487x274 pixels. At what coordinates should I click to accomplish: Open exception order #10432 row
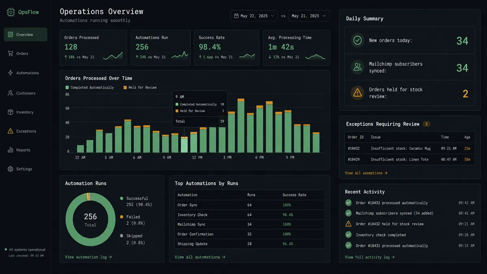(409, 149)
